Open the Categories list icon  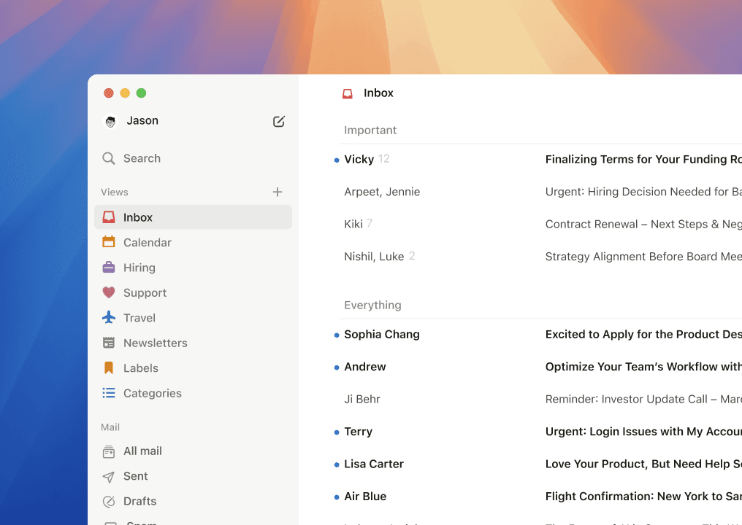click(109, 393)
